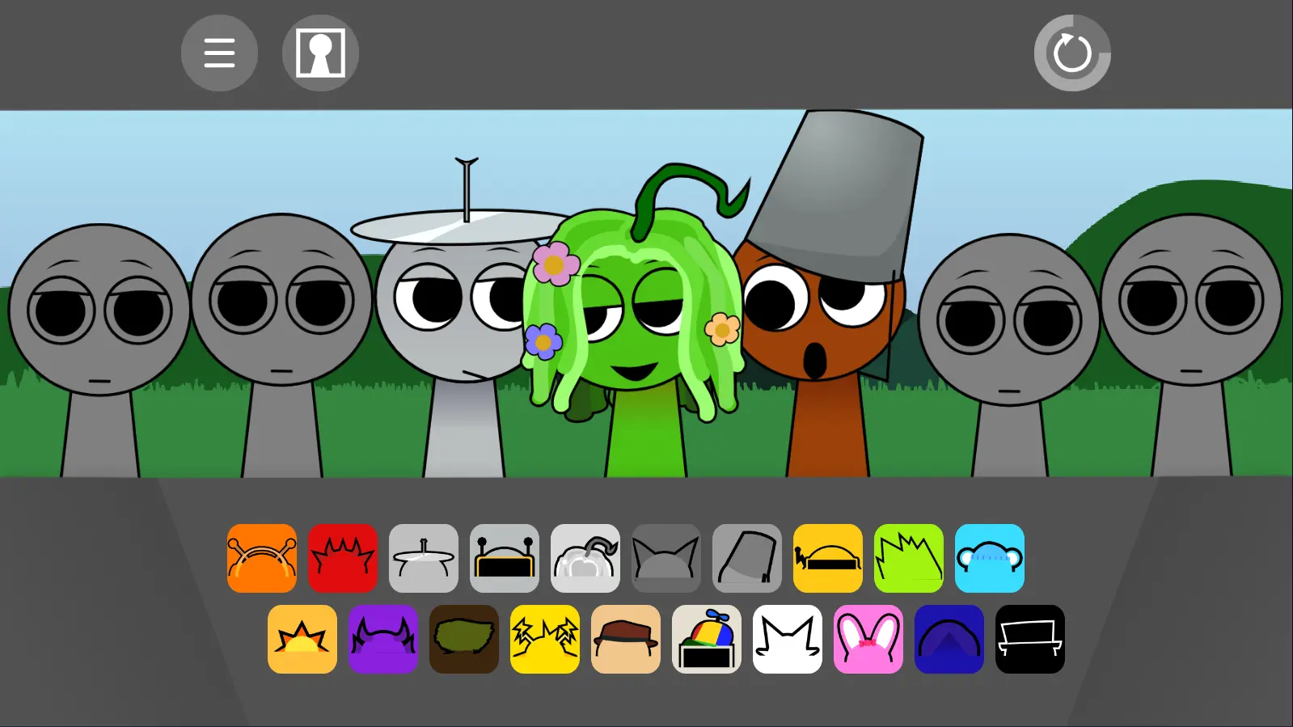The height and width of the screenshot is (727, 1293).
Task: Pick the blue headphones icon
Action: tap(990, 558)
